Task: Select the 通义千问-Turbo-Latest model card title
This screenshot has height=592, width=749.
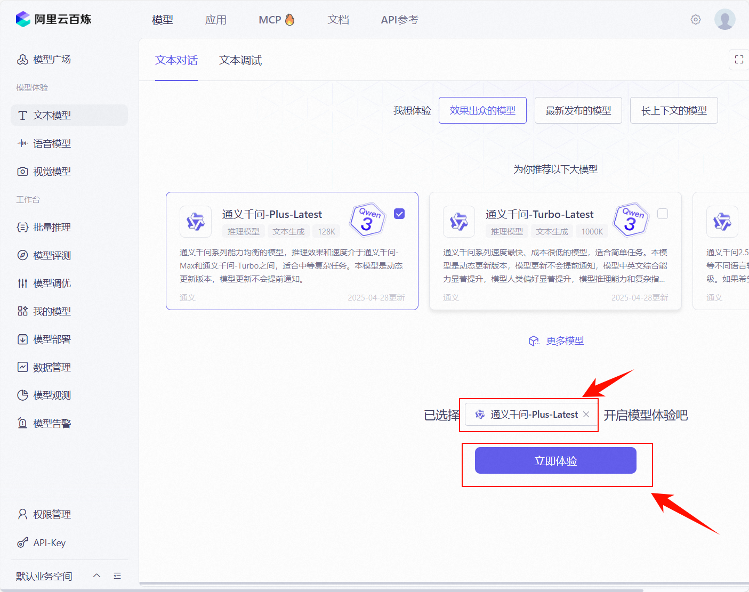Action: pos(539,214)
